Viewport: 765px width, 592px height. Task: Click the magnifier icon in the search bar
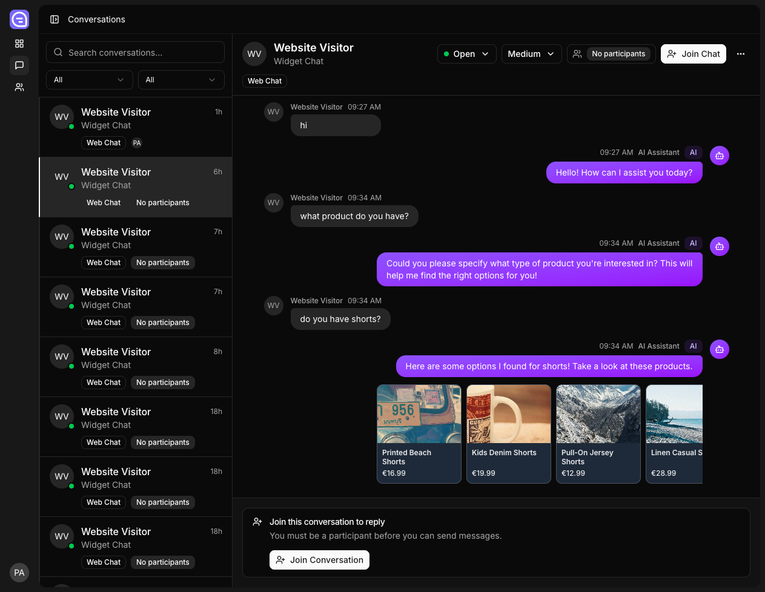coord(58,52)
